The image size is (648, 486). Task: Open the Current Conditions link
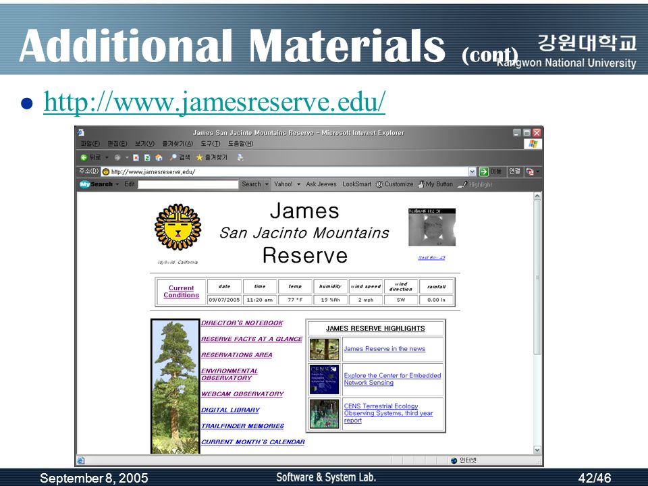pyautogui.click(x=182, y=292)
